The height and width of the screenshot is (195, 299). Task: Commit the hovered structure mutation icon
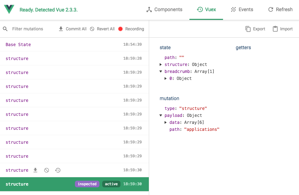[35, 170]
